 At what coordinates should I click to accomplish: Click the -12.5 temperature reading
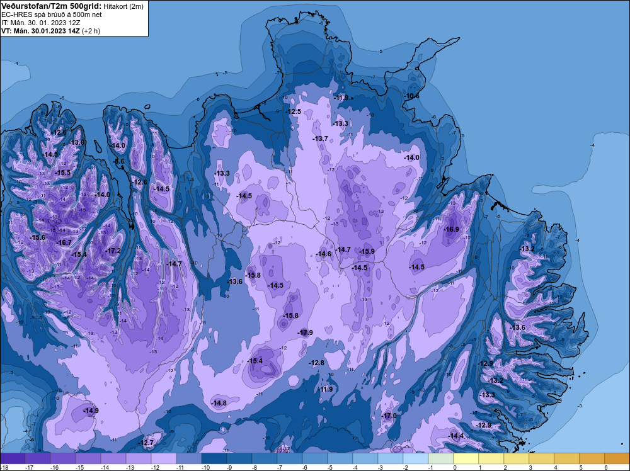[x=294, y=111]
